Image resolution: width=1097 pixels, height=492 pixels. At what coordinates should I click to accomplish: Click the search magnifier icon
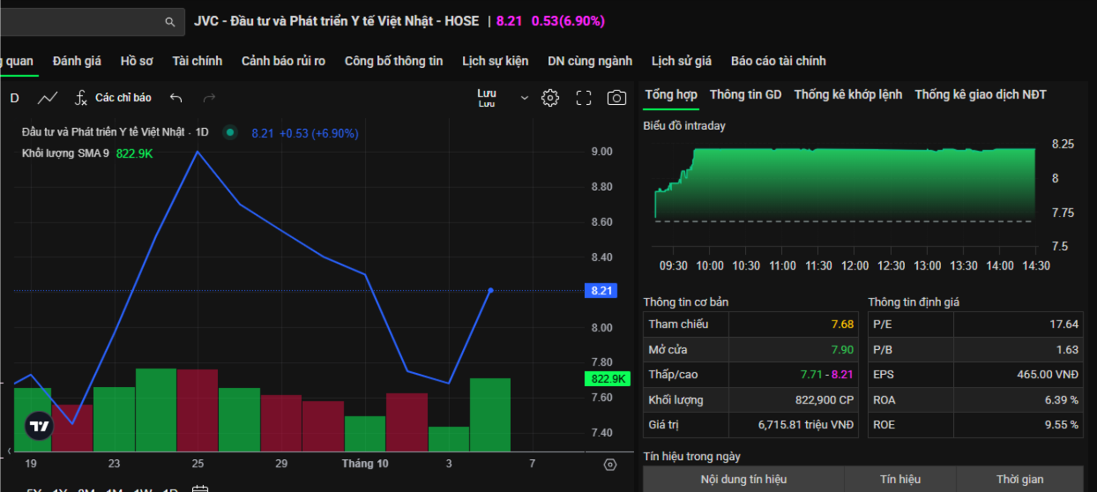(x=169, y=21)
